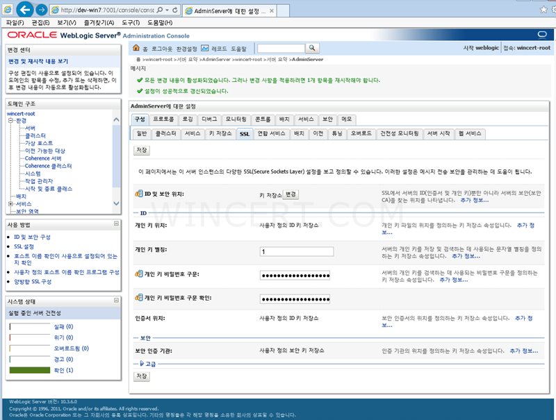Click the down arrow of domain structure scrollbar
556x420 pixels.
tap(116, 203)
